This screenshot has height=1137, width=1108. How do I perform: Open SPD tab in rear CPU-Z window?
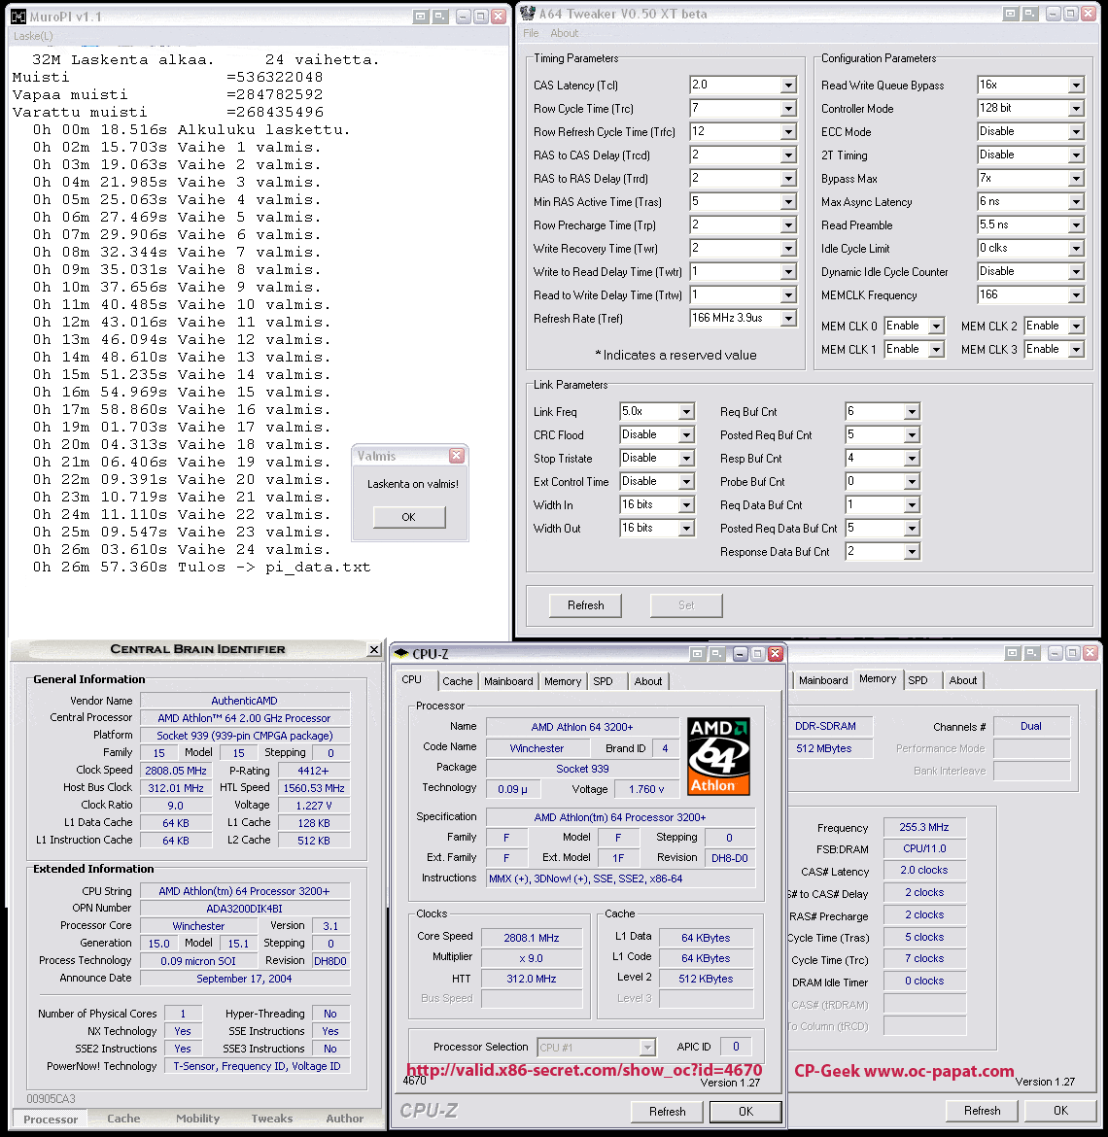[x=918, y=680]
